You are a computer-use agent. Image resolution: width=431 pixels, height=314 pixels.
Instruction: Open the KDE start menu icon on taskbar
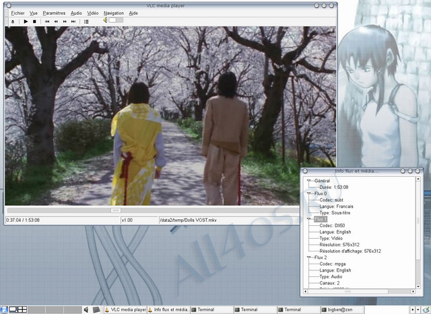[3, 310]
